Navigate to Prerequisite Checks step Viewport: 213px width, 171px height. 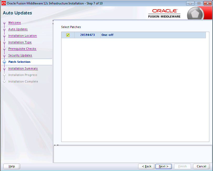pos(22,49)
